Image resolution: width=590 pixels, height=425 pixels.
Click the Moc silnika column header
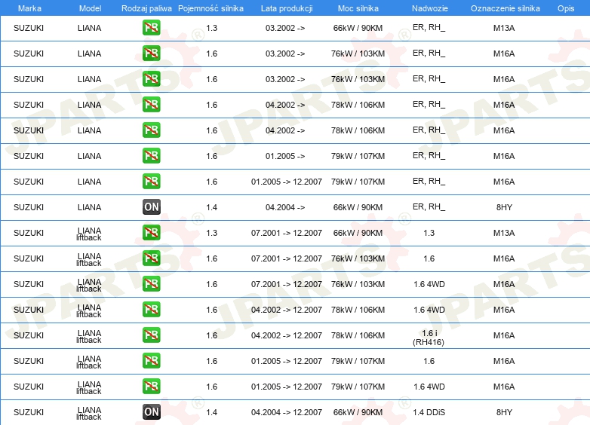click(358, 8)
